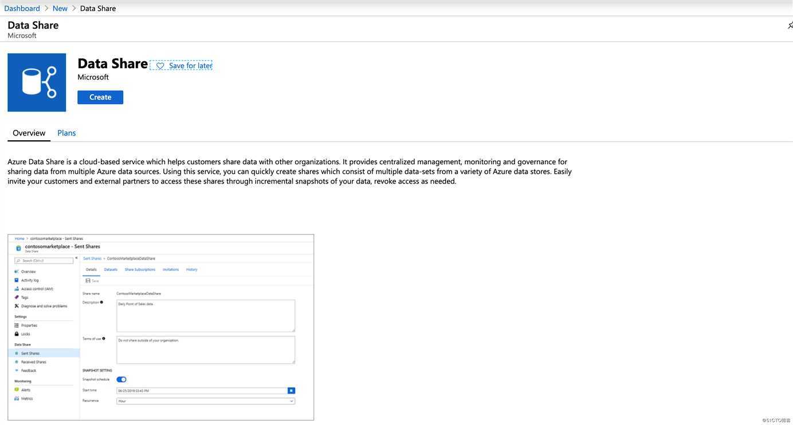Screen dimensions: 793x425
Task: Click Save for later with the heart
Action: pos(181,65)
